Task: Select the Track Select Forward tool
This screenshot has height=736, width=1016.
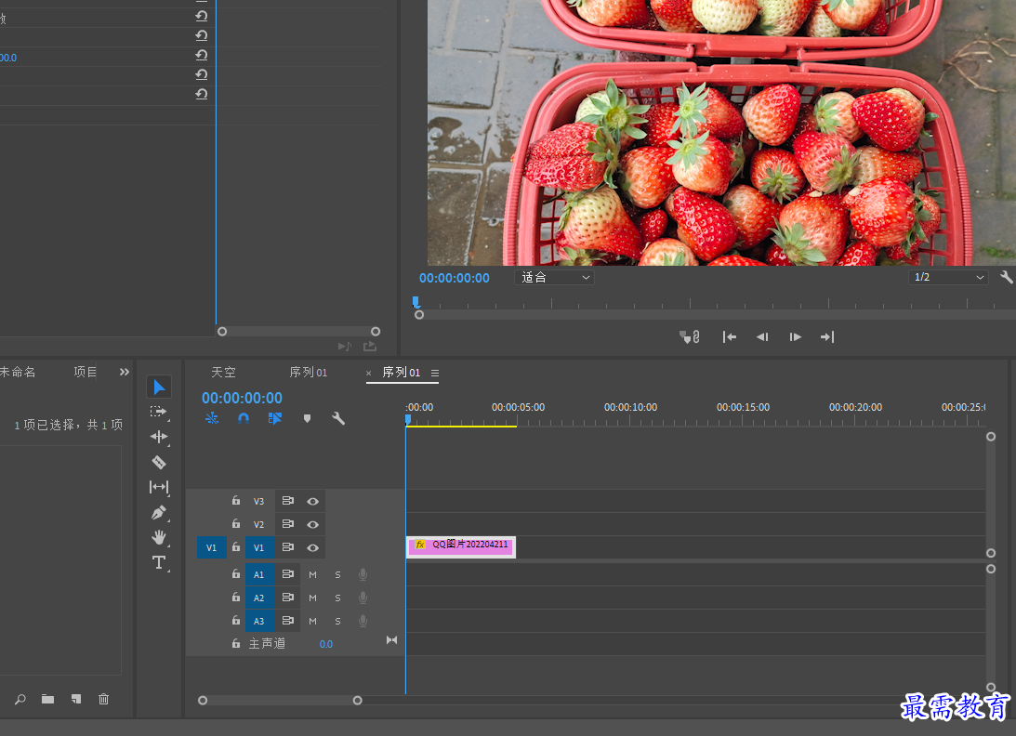Action: pyautogui.click(x=159, y=412)
